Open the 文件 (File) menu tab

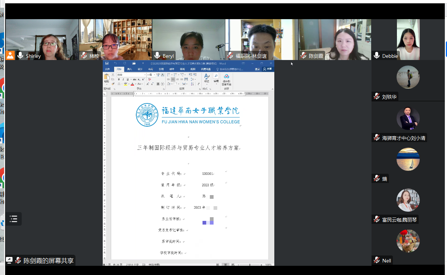click(x=107, y=69)
